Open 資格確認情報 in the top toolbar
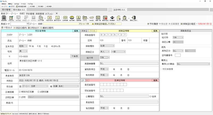Image resolution: width=213 pixels, height=115 pixels. click(x=21, y=7)
